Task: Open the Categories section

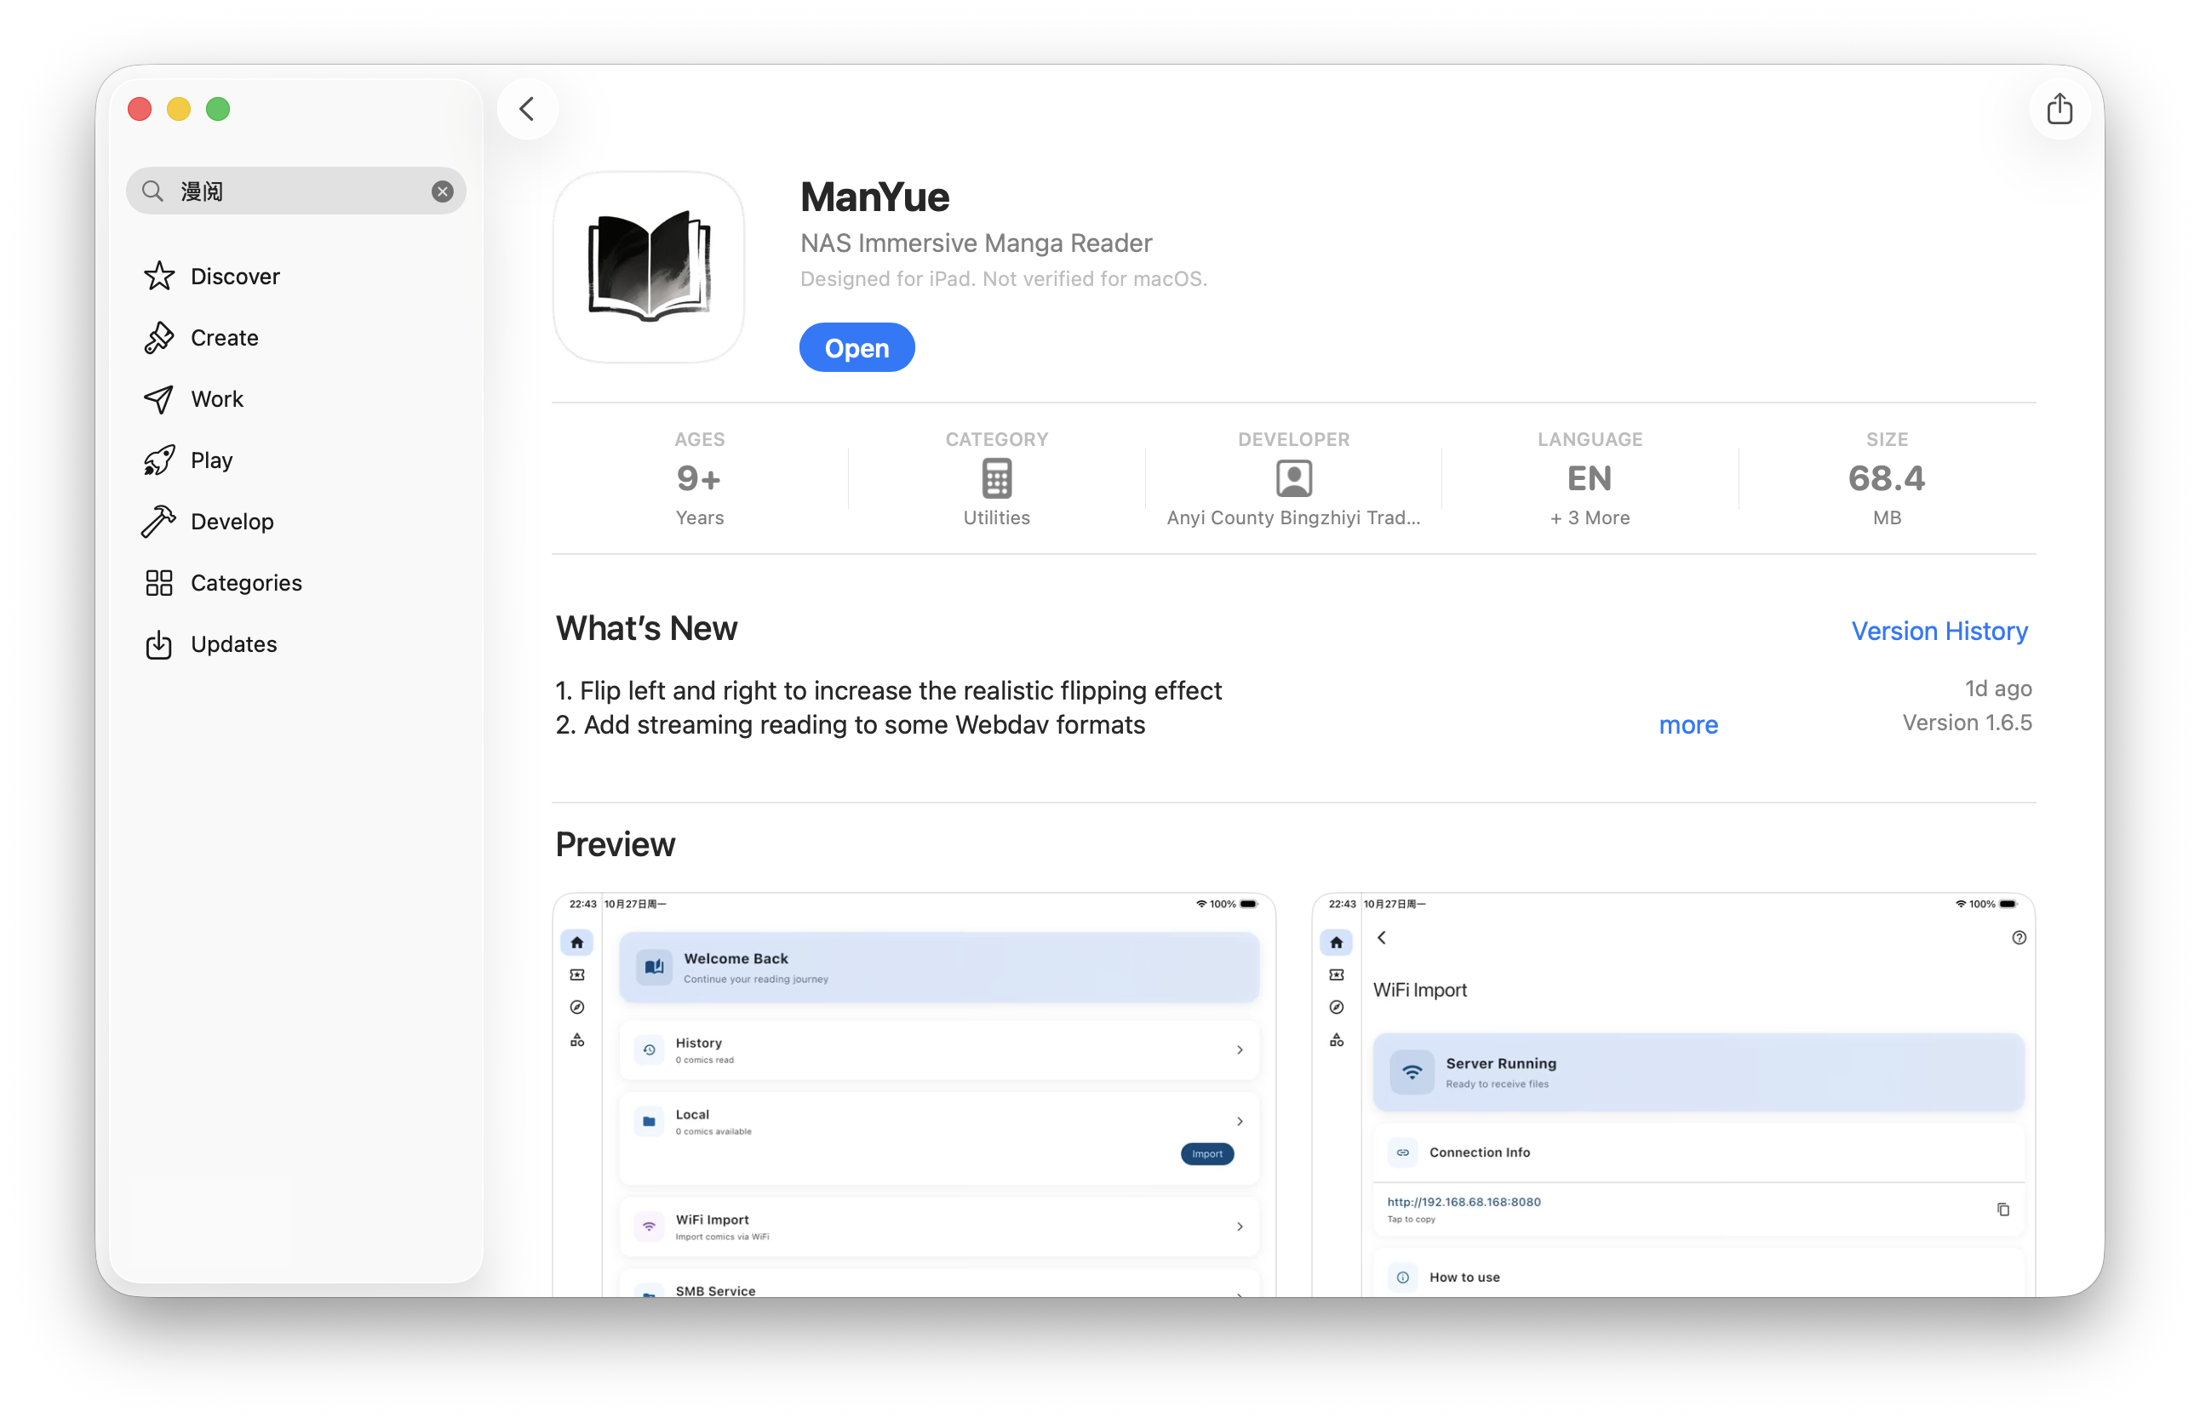Action: tap(245, 583)
